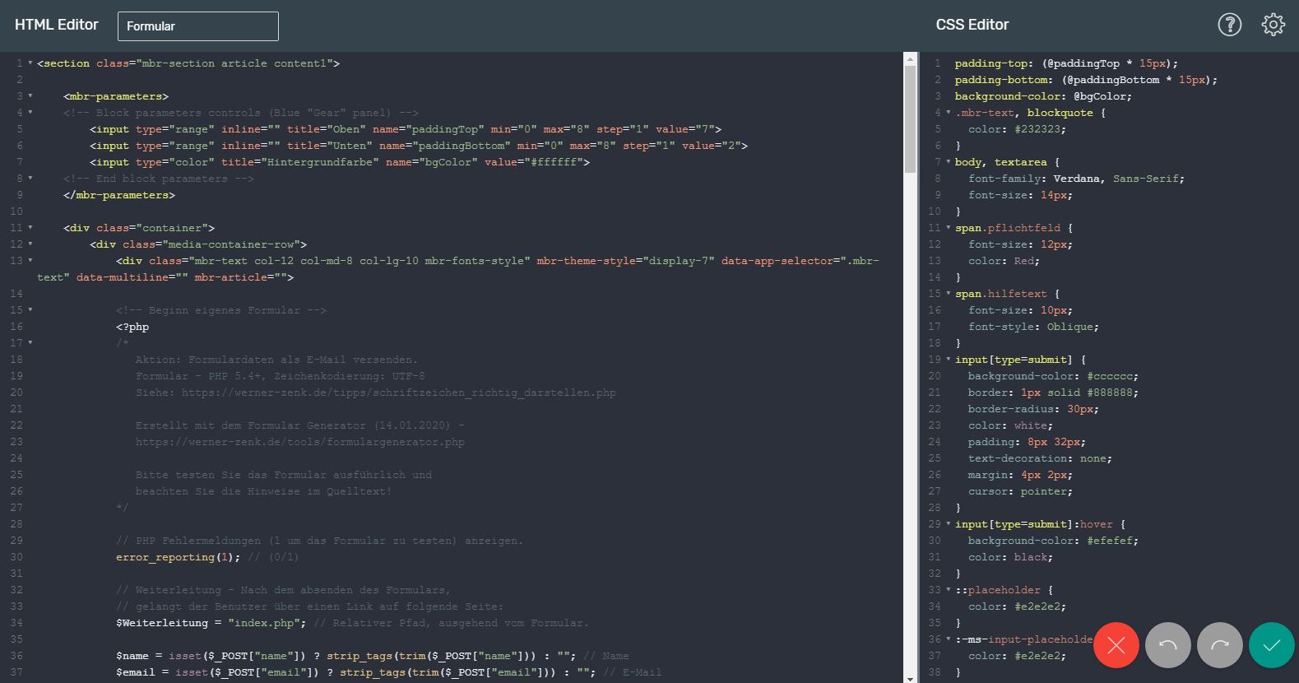Click the undo arrow button
This screenshot has width=1299, height=683.
(1167, 645)
